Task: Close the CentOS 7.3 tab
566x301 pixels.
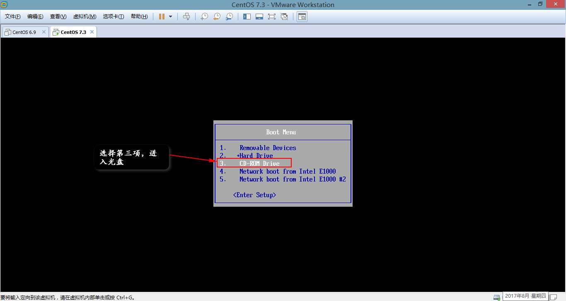Action: pos(92,32)
